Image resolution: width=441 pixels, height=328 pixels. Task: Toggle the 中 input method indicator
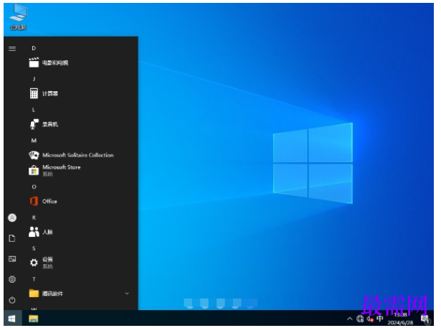point(379,319)
